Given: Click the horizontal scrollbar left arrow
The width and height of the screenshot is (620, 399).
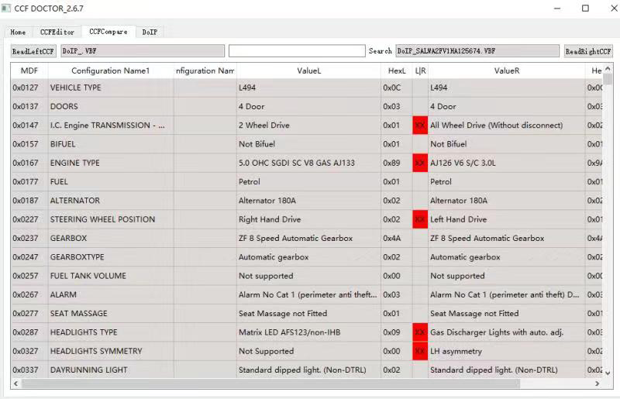Looking at the screenshot, I should (x=15, y=384).
